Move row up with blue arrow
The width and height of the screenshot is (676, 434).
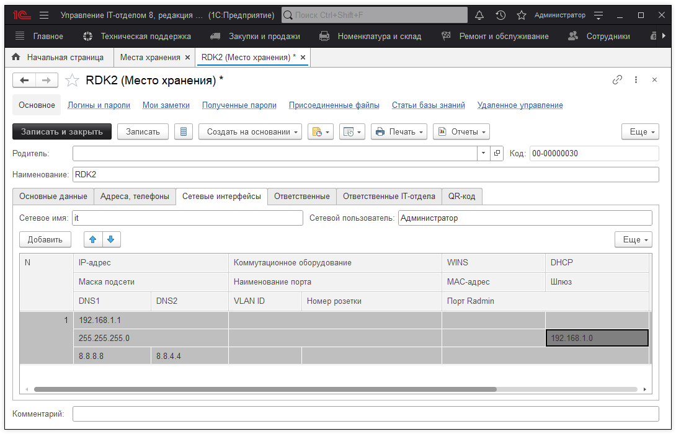click(x=93, y=239)
